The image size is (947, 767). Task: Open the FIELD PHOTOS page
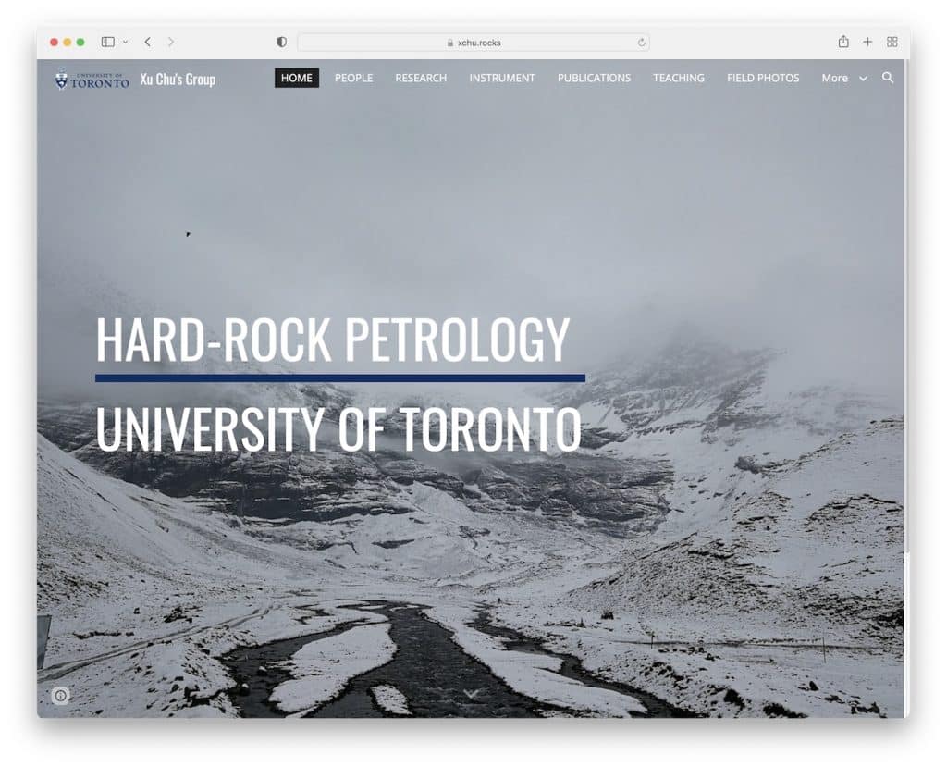(763, 78)
